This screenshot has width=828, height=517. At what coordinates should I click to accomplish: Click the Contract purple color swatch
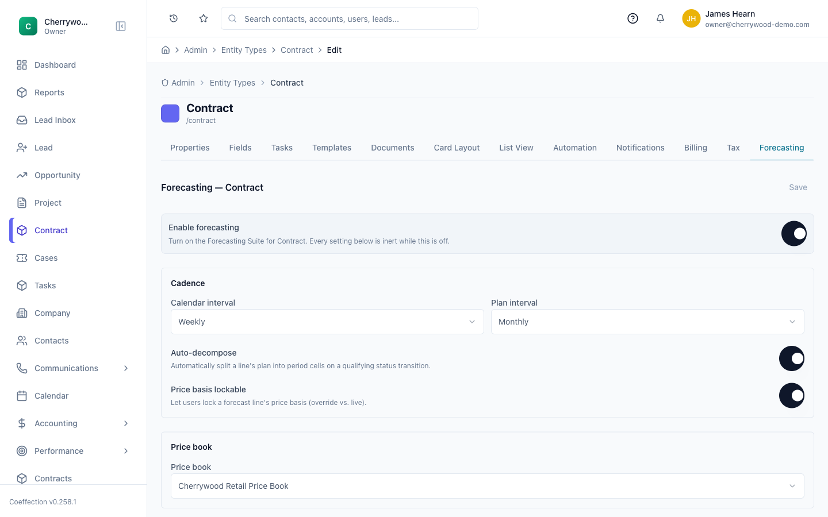(170, 113)
